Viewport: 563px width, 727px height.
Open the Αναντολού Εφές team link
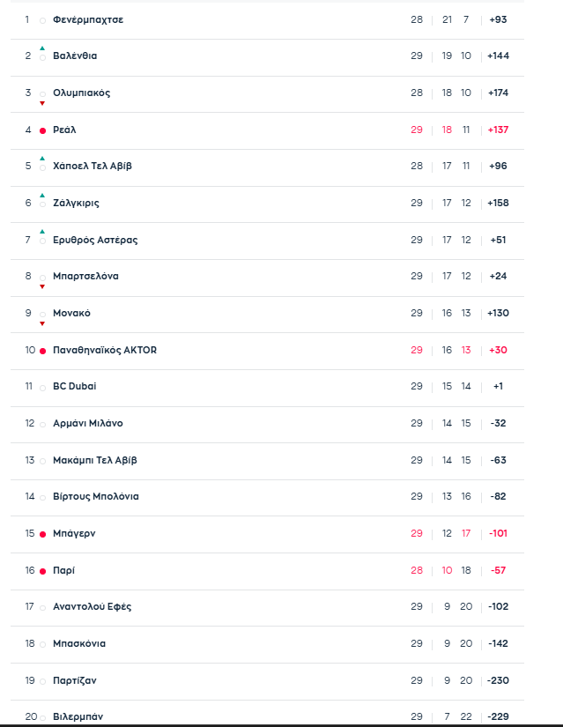coord(93,606)
